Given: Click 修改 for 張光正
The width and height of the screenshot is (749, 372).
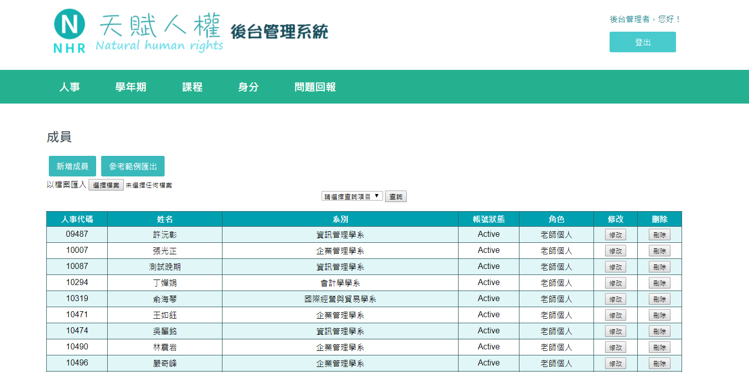Looking at the screenshot, I should [616, 251].
